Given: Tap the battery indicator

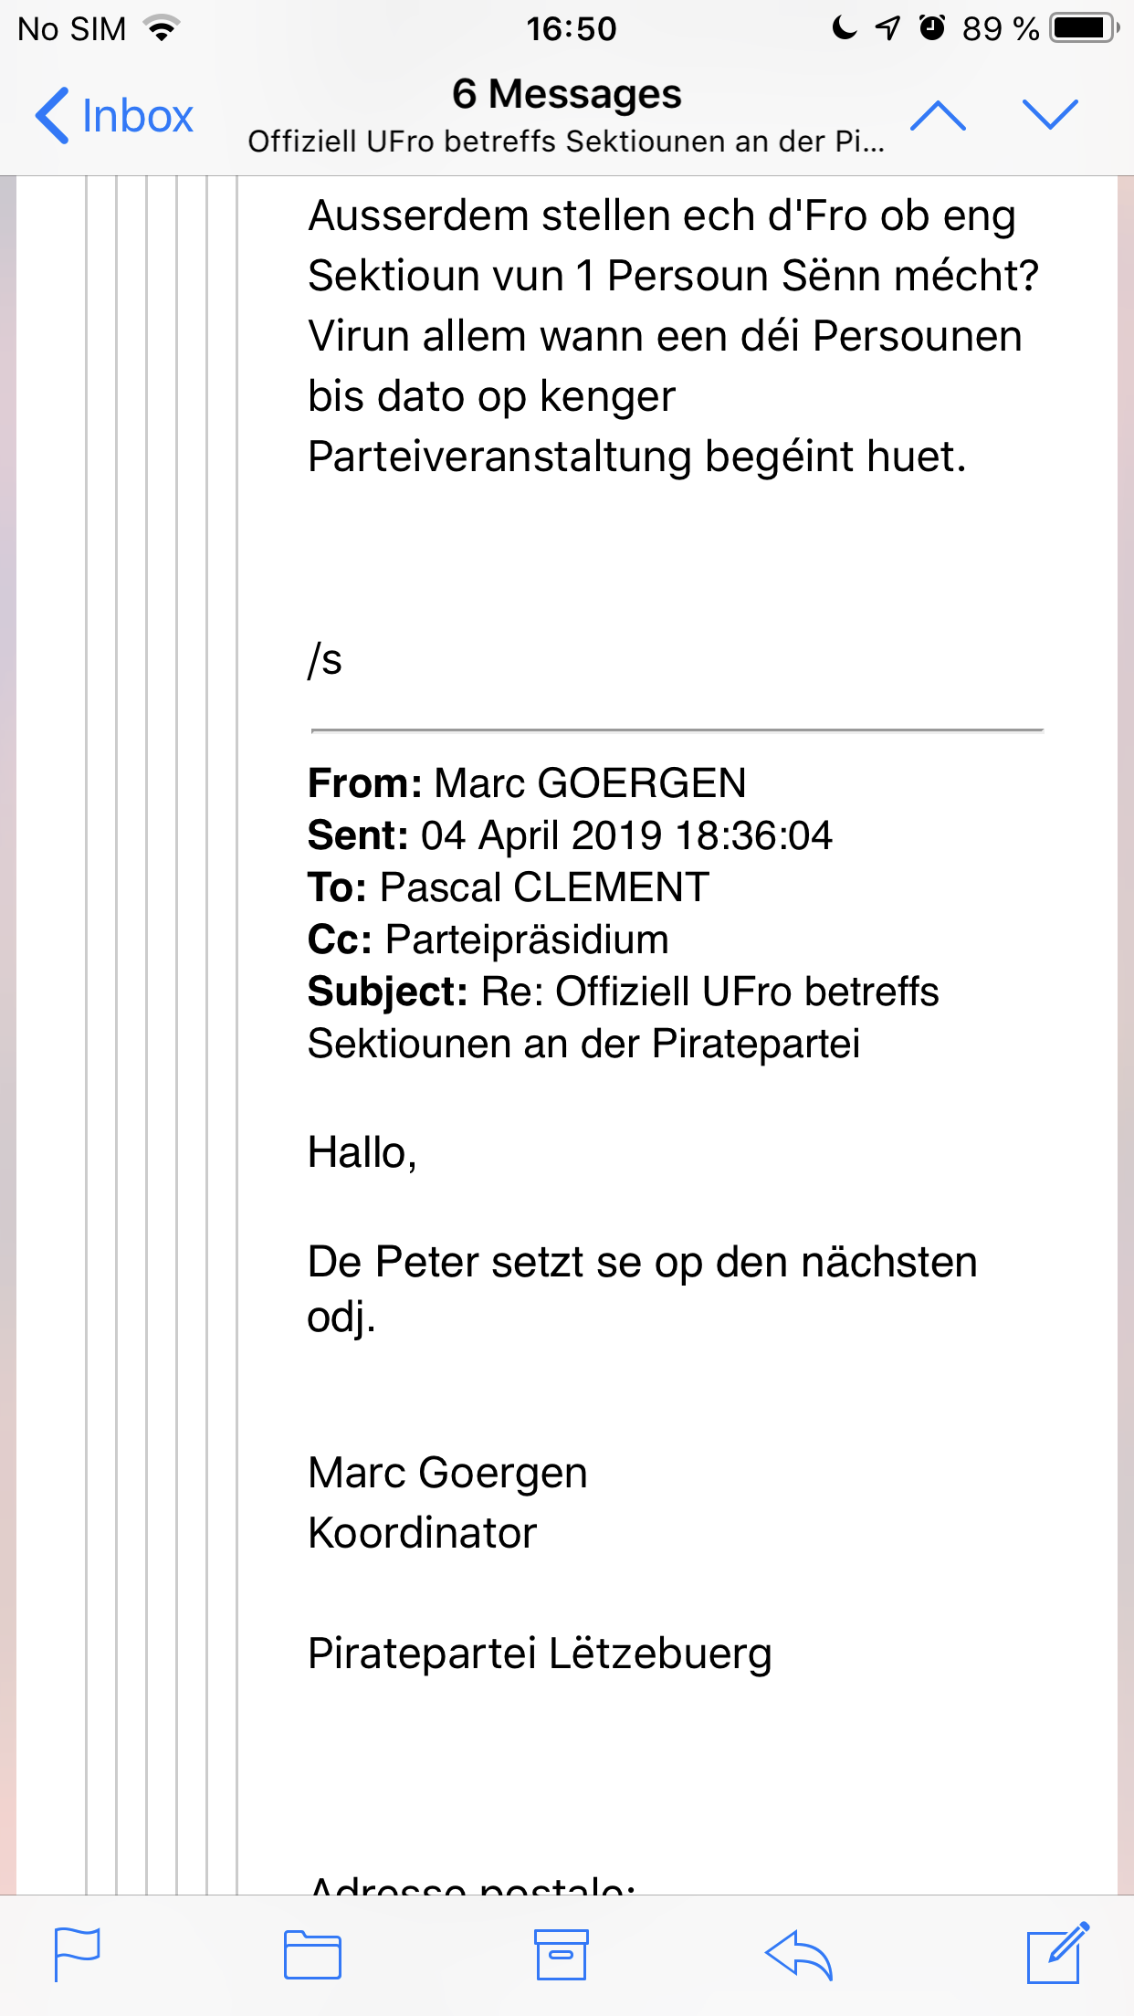Looking at the screenshot, I should 1084,28.
